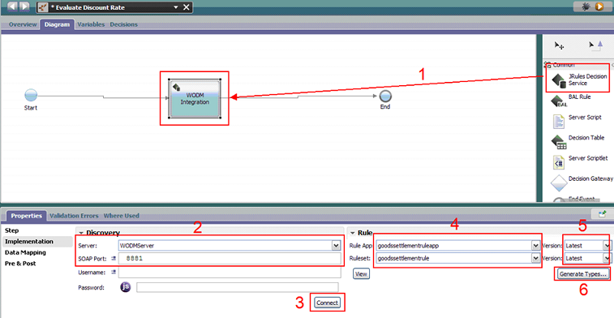Click the Password input field
The image size is (614, 318).
pos(238,287)
